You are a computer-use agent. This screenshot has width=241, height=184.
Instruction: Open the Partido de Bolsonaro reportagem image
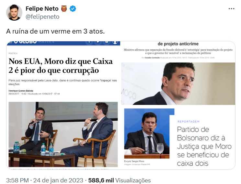178,138
